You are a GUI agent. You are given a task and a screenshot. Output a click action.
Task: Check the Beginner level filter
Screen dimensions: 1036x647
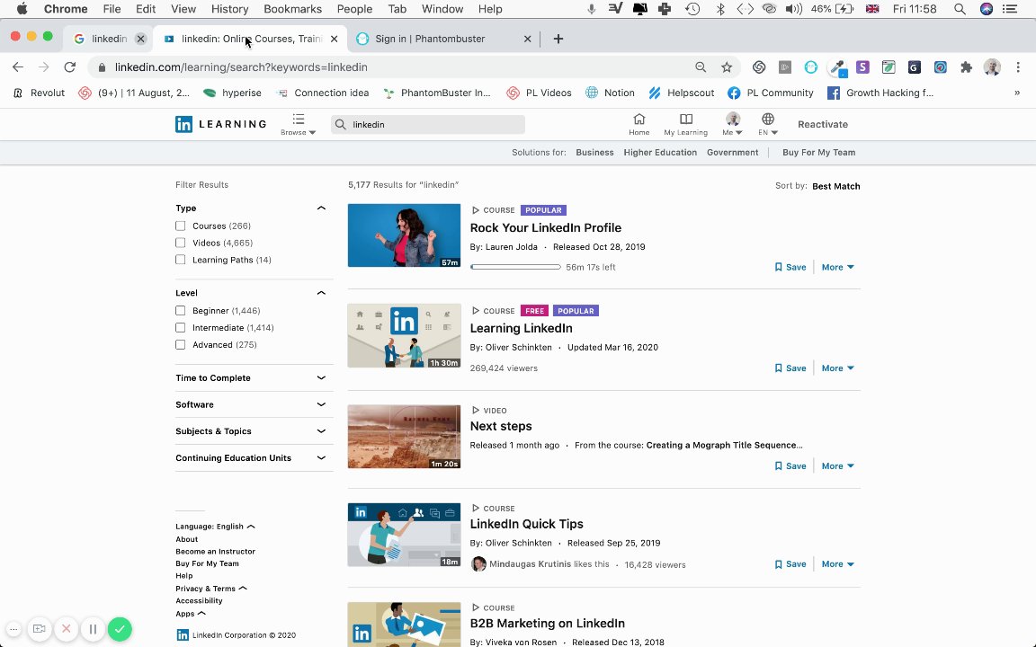pos(181,310)
